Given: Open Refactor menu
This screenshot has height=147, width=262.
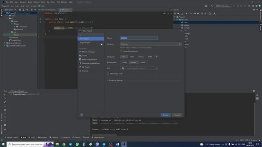Looking at the screenshot, I should [36, 2].
